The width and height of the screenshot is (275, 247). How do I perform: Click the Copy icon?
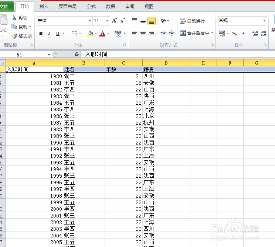click(x=14, y=27)
